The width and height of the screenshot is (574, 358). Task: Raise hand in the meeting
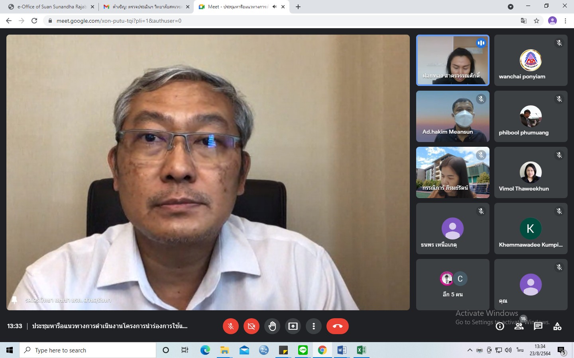(x=272, y=326)
